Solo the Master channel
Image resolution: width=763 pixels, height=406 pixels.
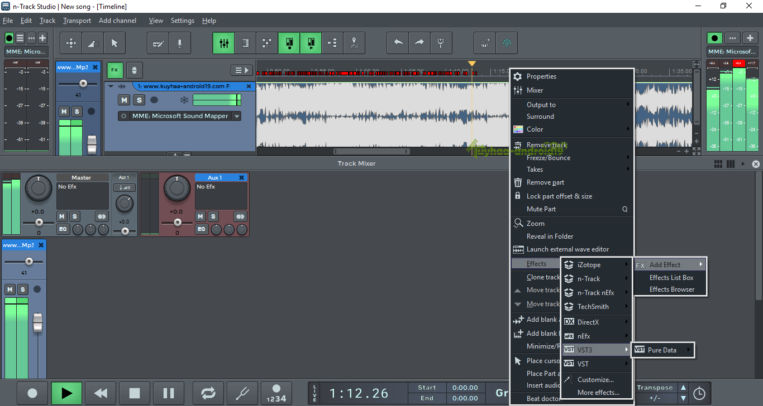pos(75,216)
